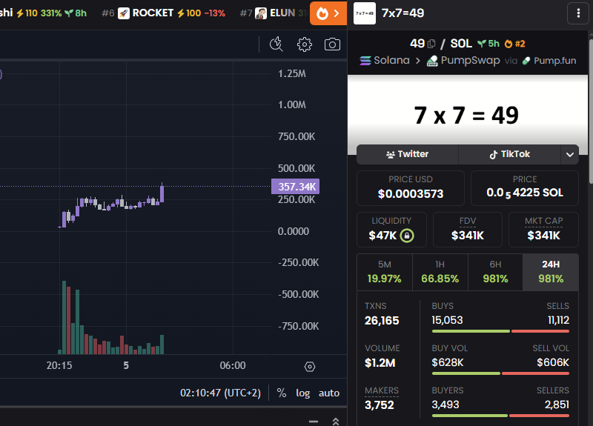Click the Solana chain link

385,61
